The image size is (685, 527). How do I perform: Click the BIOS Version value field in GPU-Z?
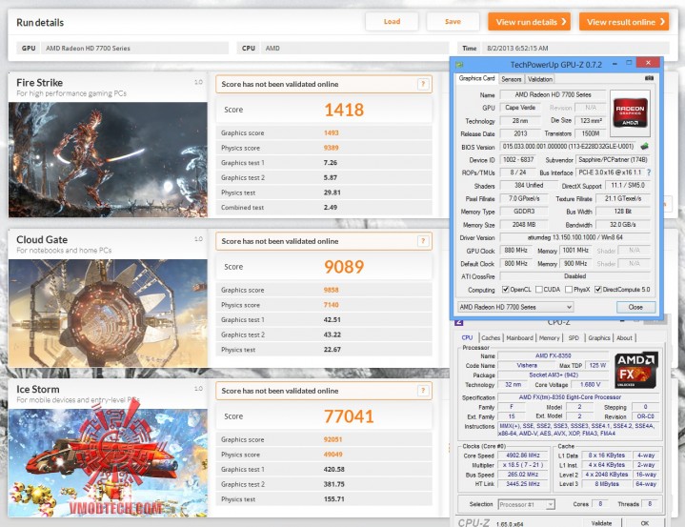[569, 147]
